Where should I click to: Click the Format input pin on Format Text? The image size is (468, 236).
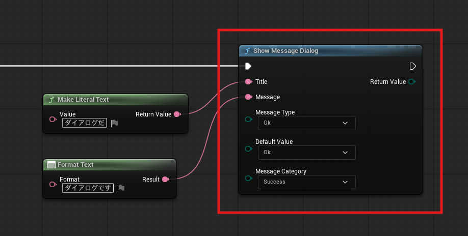[53, 184]
